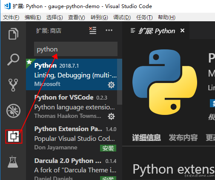The width and height of the screenshot is (215, 180).
Task: Click the extensions list vertical scrollbar
Action: (x=120, y=82)
